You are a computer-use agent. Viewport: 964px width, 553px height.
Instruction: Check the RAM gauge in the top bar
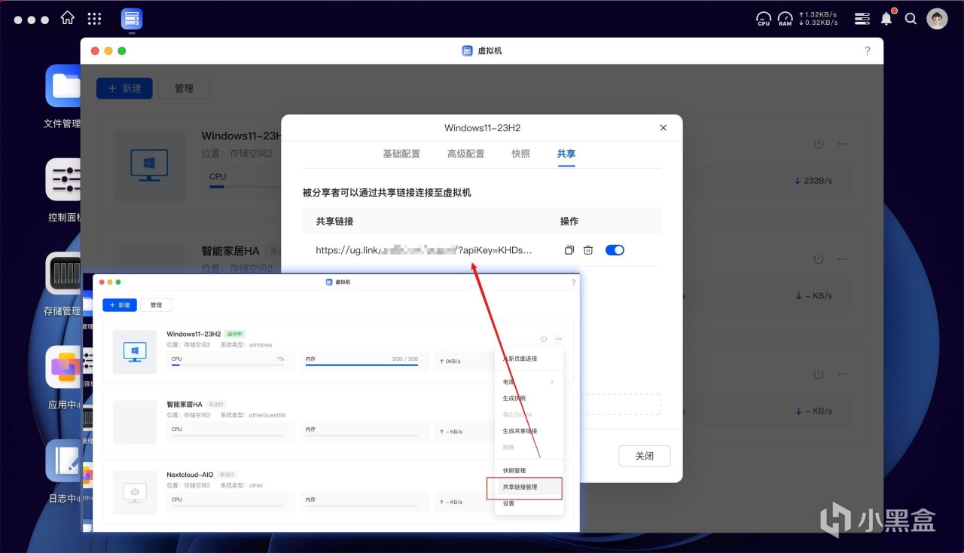[786, 19]
